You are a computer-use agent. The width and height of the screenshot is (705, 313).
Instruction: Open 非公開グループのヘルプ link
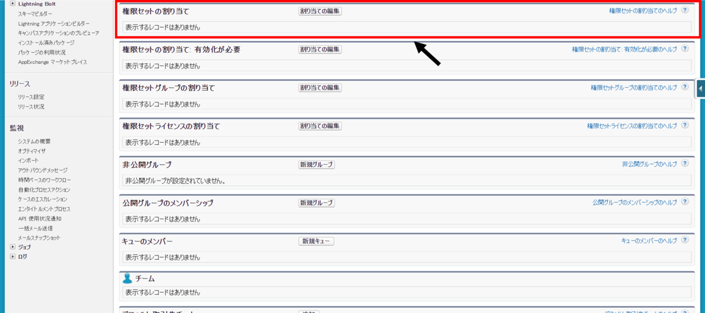649,165
